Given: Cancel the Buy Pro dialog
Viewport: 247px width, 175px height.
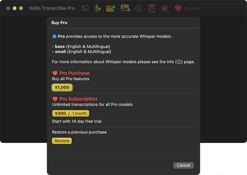Looking at the screenshot, I should point(183,165).
